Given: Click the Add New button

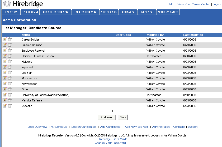Looking at the screenshot, I should pyautogui.click(x=107, y=117).
